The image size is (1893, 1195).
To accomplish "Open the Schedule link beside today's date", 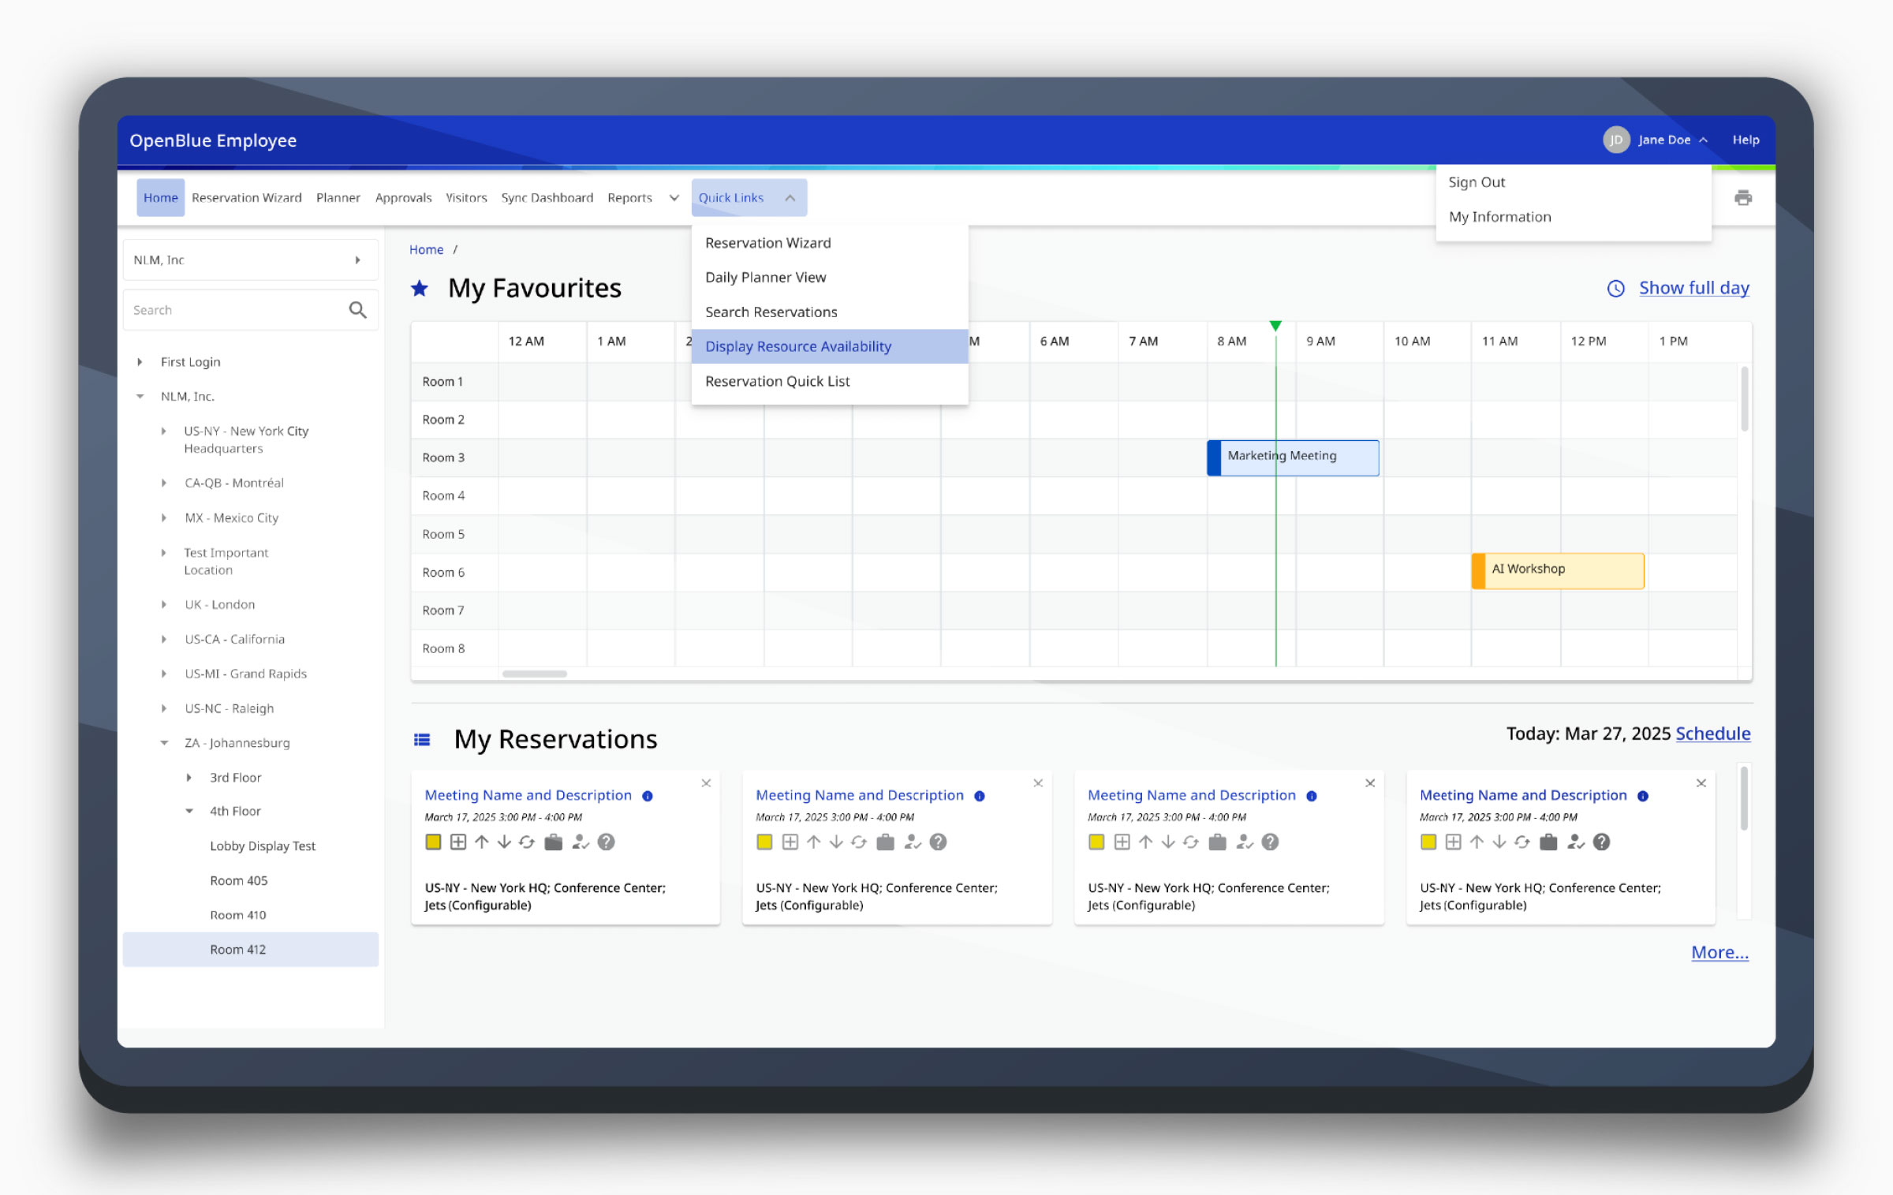I will click(x=1712, y=734).
